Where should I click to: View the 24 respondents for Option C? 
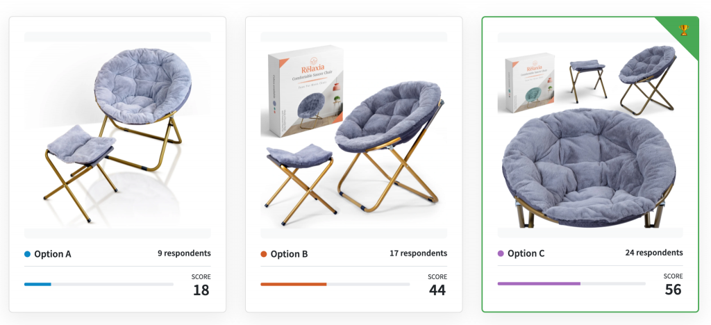click(x=654, y=253)
